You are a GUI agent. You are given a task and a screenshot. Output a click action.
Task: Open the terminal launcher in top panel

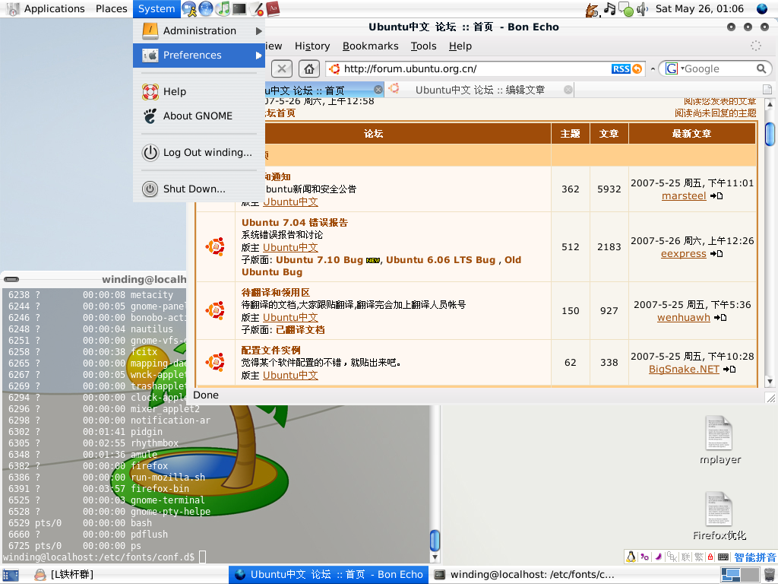(239, 8)
